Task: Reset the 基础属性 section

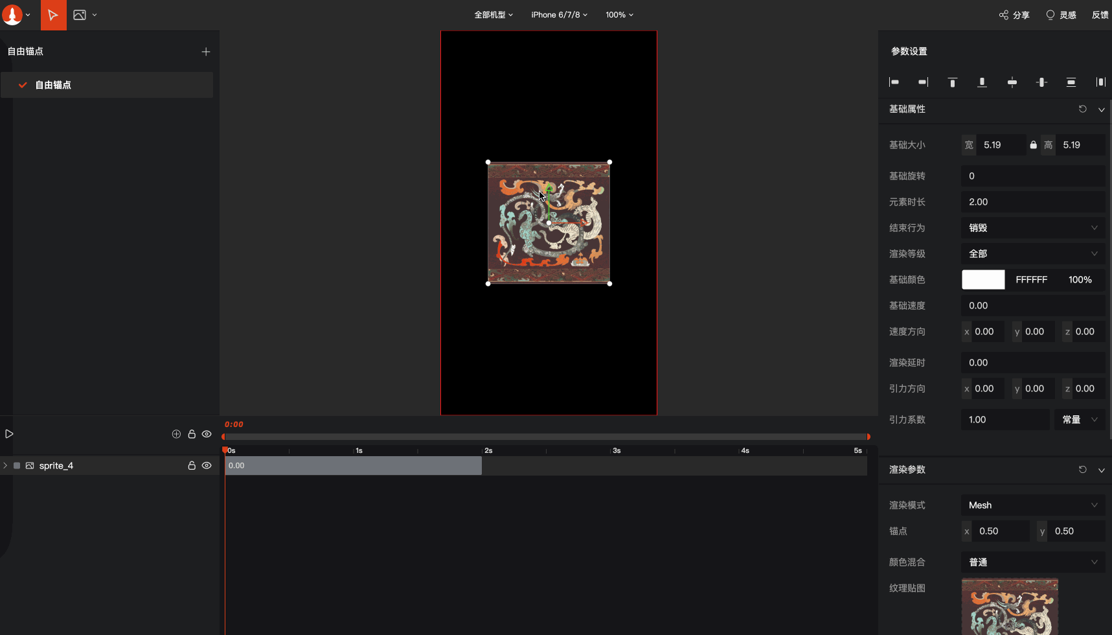Action: click(1083, 109)
